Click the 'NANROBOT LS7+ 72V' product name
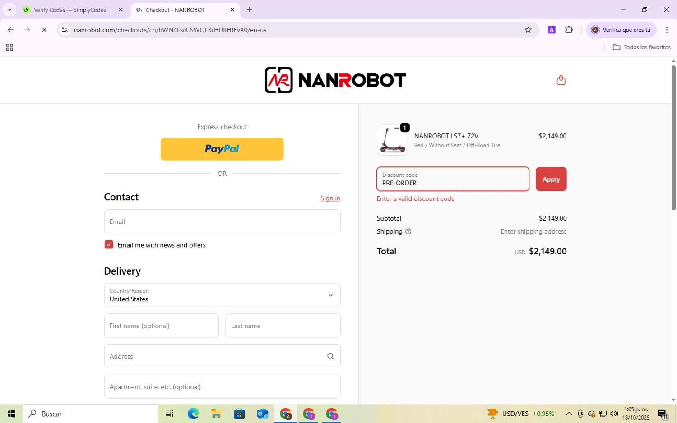This screenshot has height=423, width=677. tap(446, 136)
